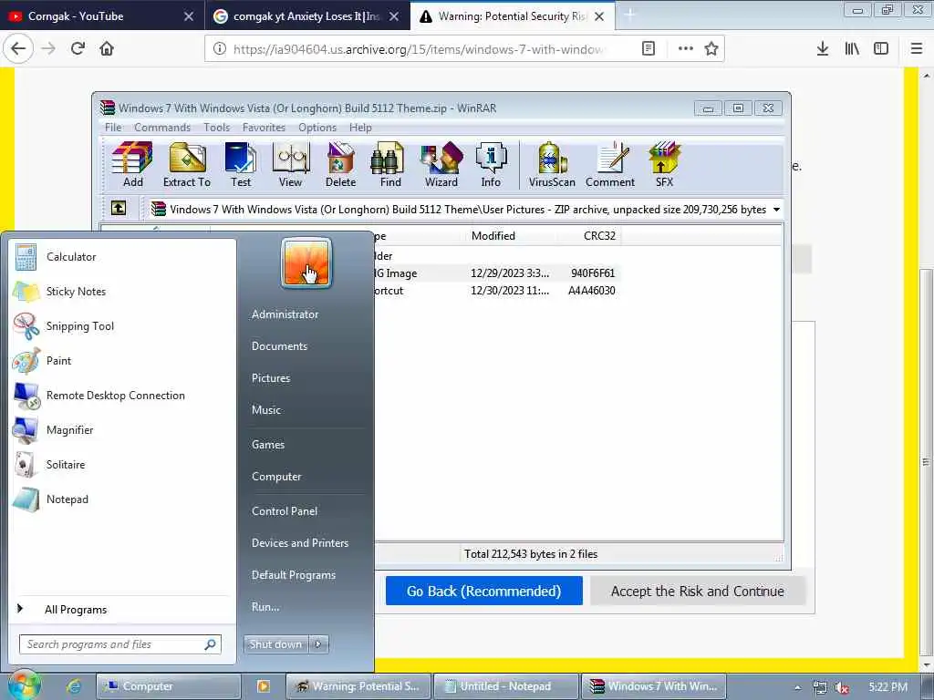This screenshot has height=700, width=934.
Task: Click Accept the Risk and Continue
Action: pyautogui.click(x=698, y=591)
